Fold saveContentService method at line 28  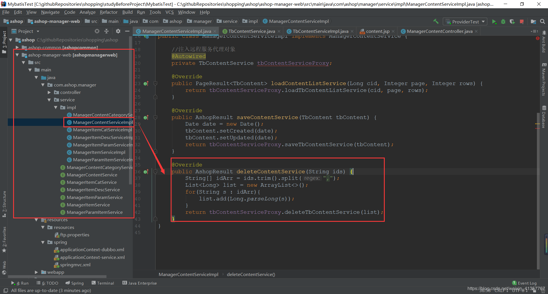coord(155,117)
